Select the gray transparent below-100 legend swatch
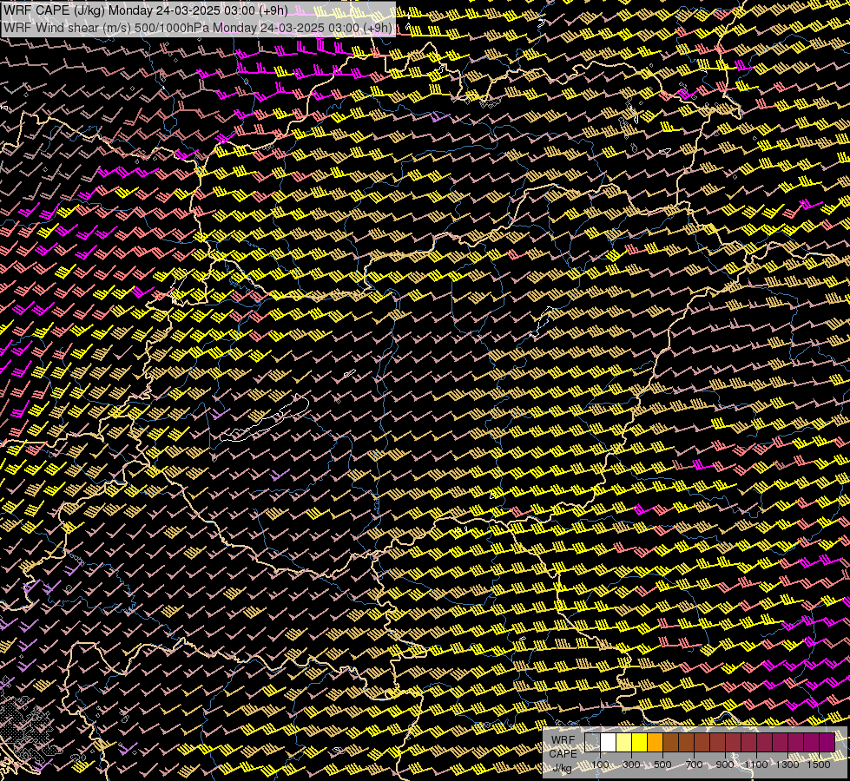This screenshot has height=781, width=850. [x=592, y=742]
